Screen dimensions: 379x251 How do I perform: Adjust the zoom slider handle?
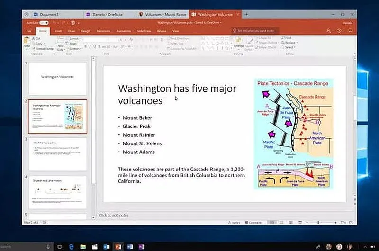[318, 223]
